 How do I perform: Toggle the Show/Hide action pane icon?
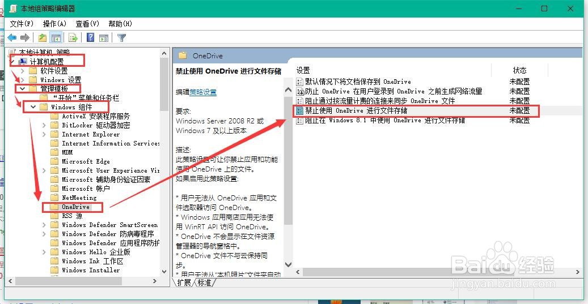tap(104, 37)
